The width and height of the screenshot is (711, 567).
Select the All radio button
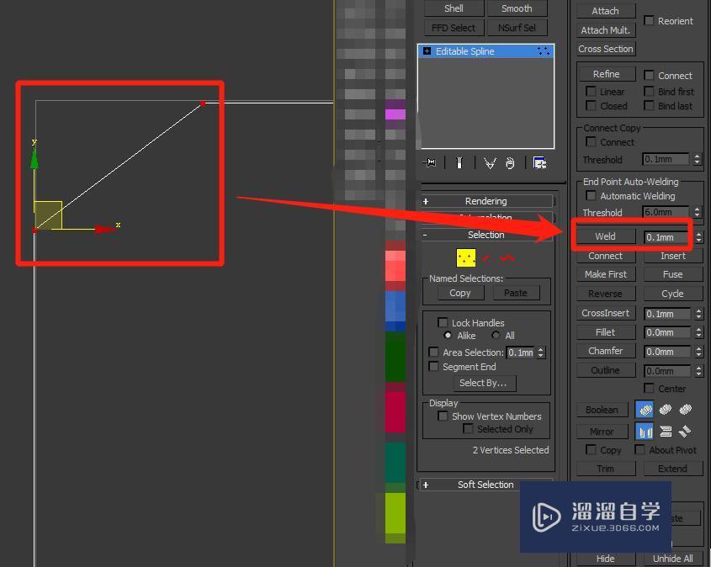496,335
